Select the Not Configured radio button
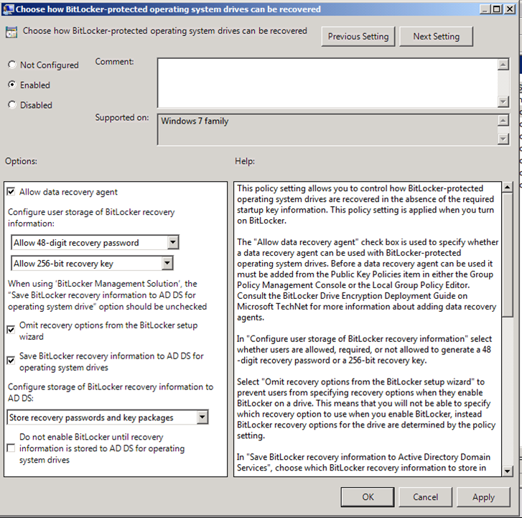The image size is (522, 518). (x=12, y=65)
